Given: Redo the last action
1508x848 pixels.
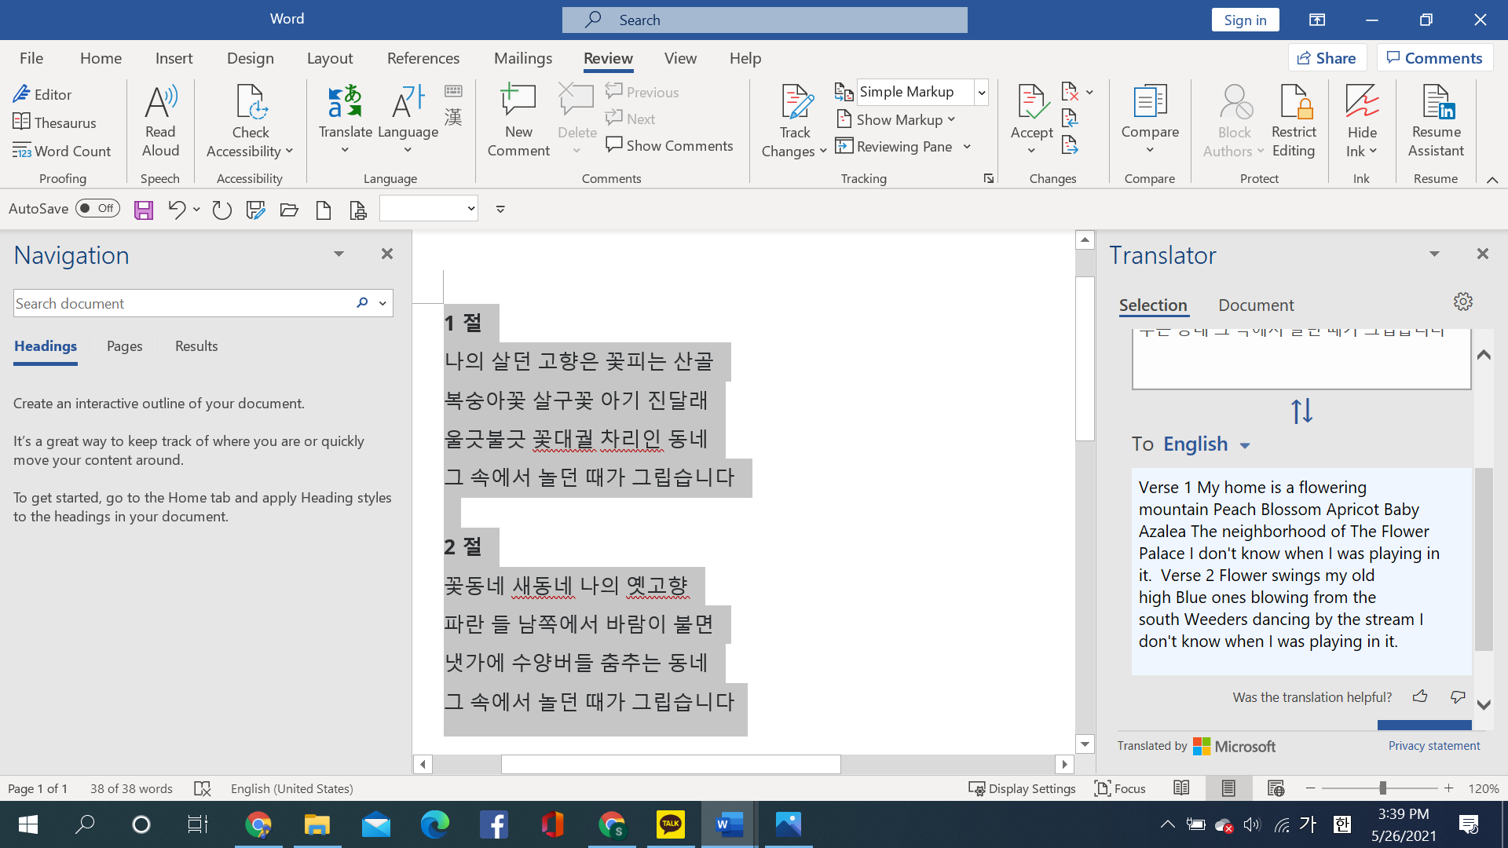Looking at the screenshot, I should [x=221, y=210].
